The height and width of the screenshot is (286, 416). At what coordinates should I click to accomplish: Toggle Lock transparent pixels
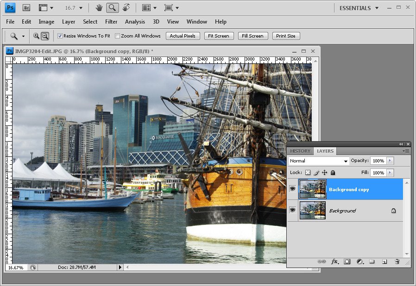point(308,173)
